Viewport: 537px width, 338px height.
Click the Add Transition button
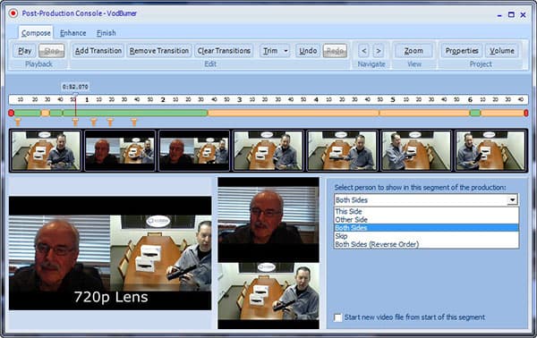tap(98, 51)
